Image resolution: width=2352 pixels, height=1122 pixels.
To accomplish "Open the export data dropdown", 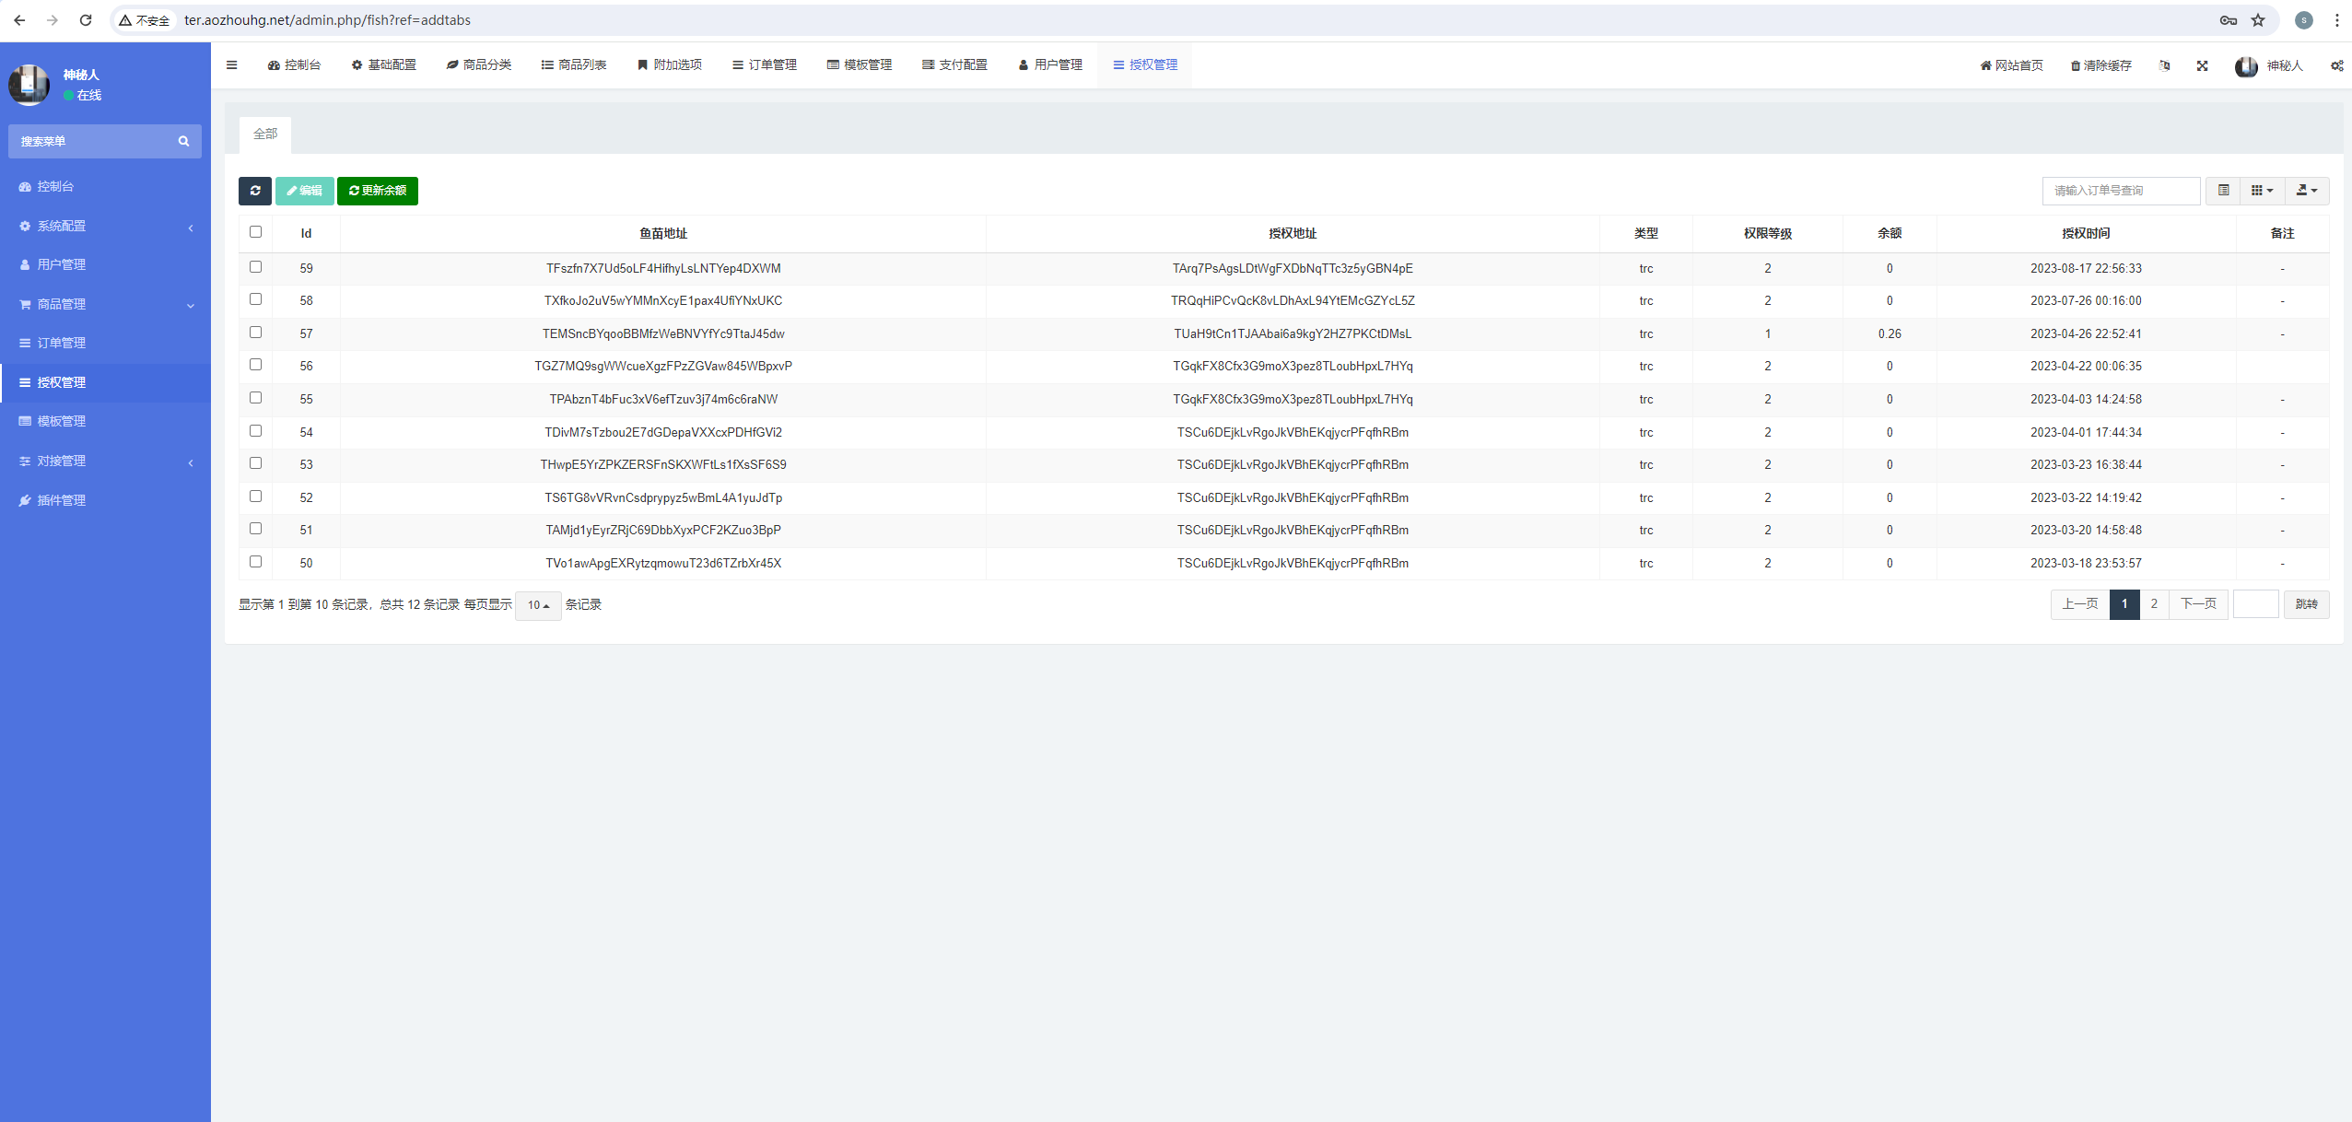I will (2306, 191).
